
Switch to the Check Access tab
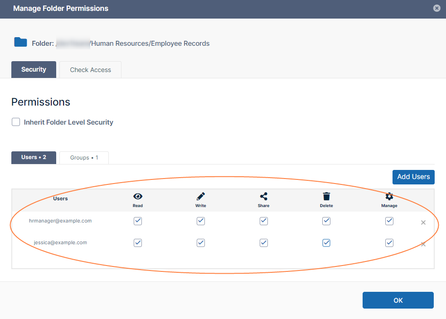pyautogui.click(x=90, y=70)
